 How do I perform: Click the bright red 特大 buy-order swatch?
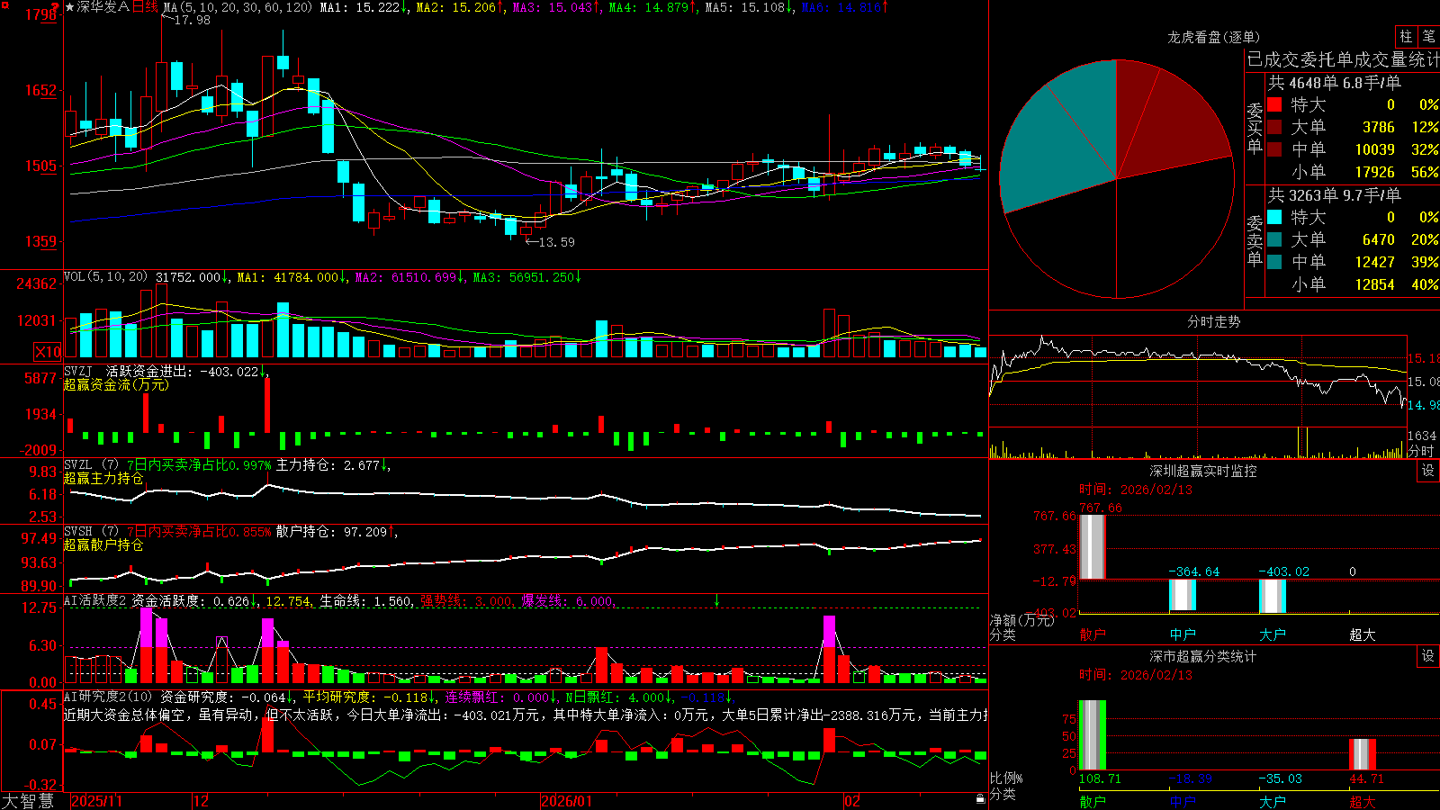point(1274,104)
